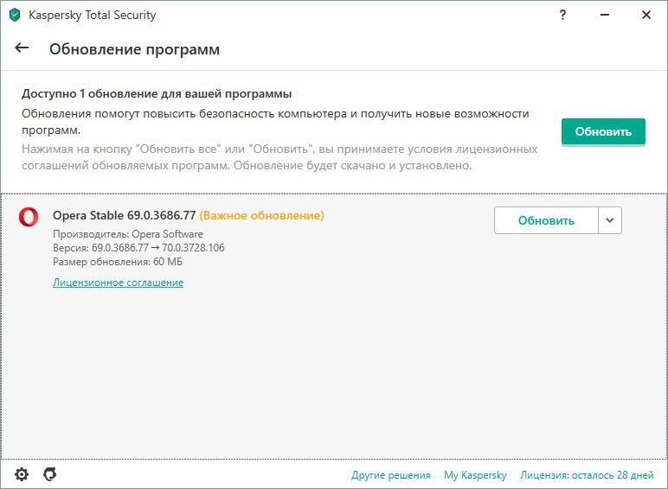Viewport: 668px width, 489px height.
Task: Click the Opera logo icon
Action: 29,217
